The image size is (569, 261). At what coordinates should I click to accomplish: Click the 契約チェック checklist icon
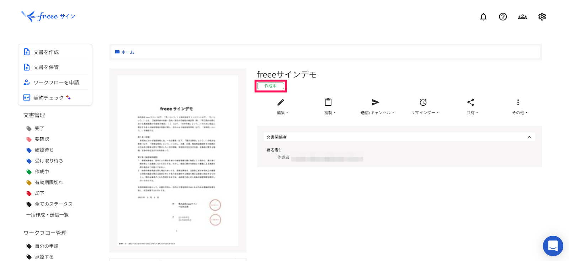tap(27, 97)
